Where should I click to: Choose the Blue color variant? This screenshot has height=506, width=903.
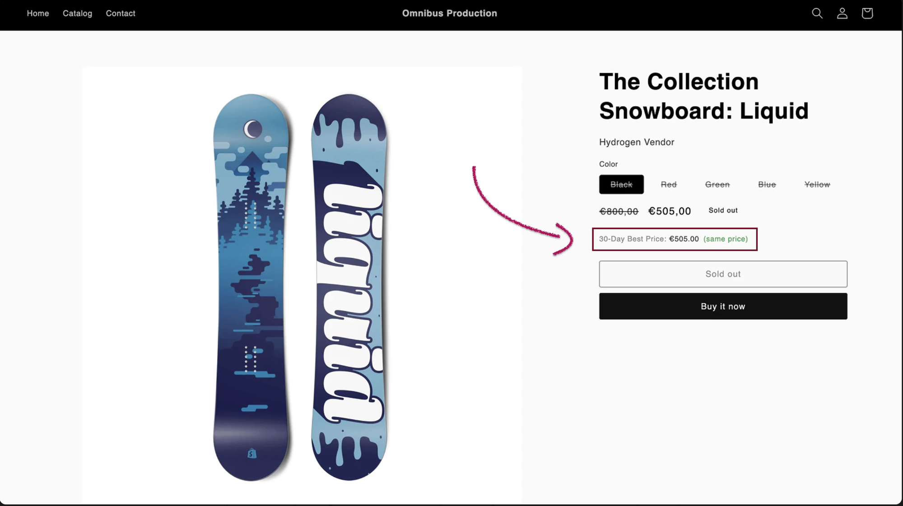pyautogui.click(x=767, y=185)
